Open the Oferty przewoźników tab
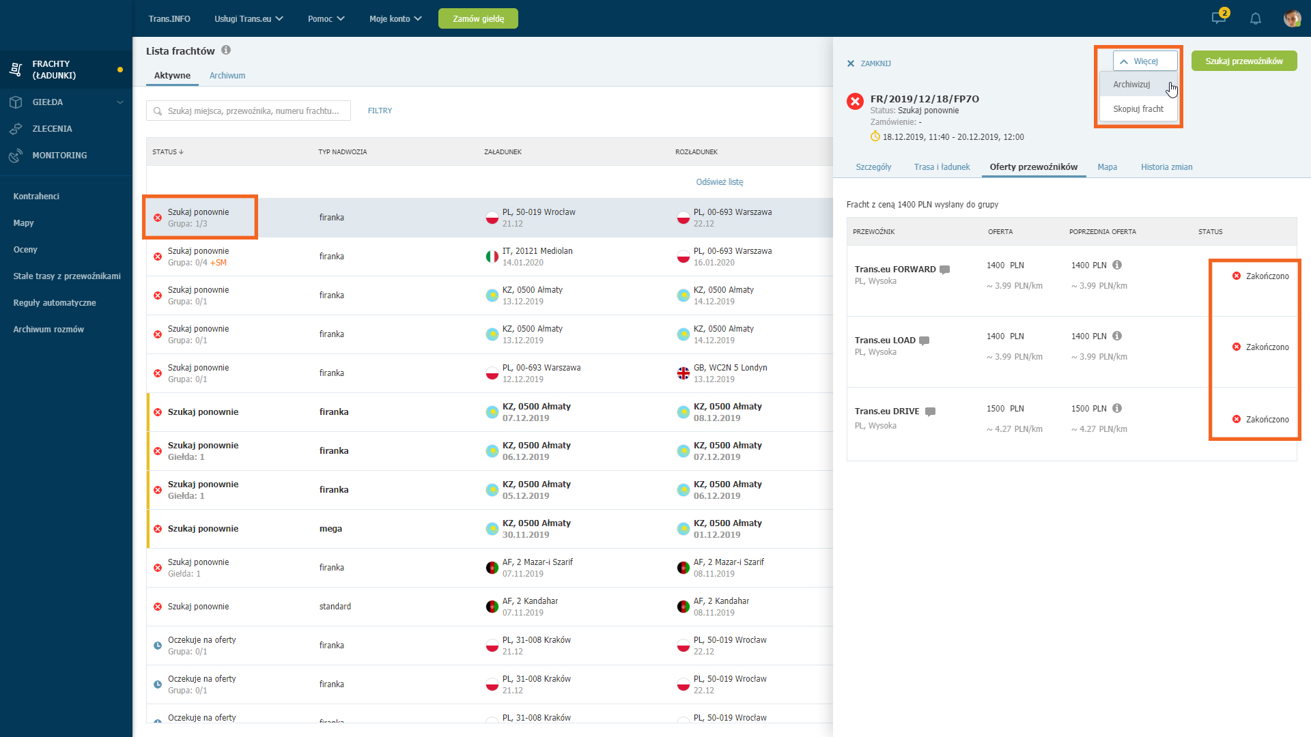This screenshot has width=1311, height=737. pyautogui.click(x=1034, y=167)
